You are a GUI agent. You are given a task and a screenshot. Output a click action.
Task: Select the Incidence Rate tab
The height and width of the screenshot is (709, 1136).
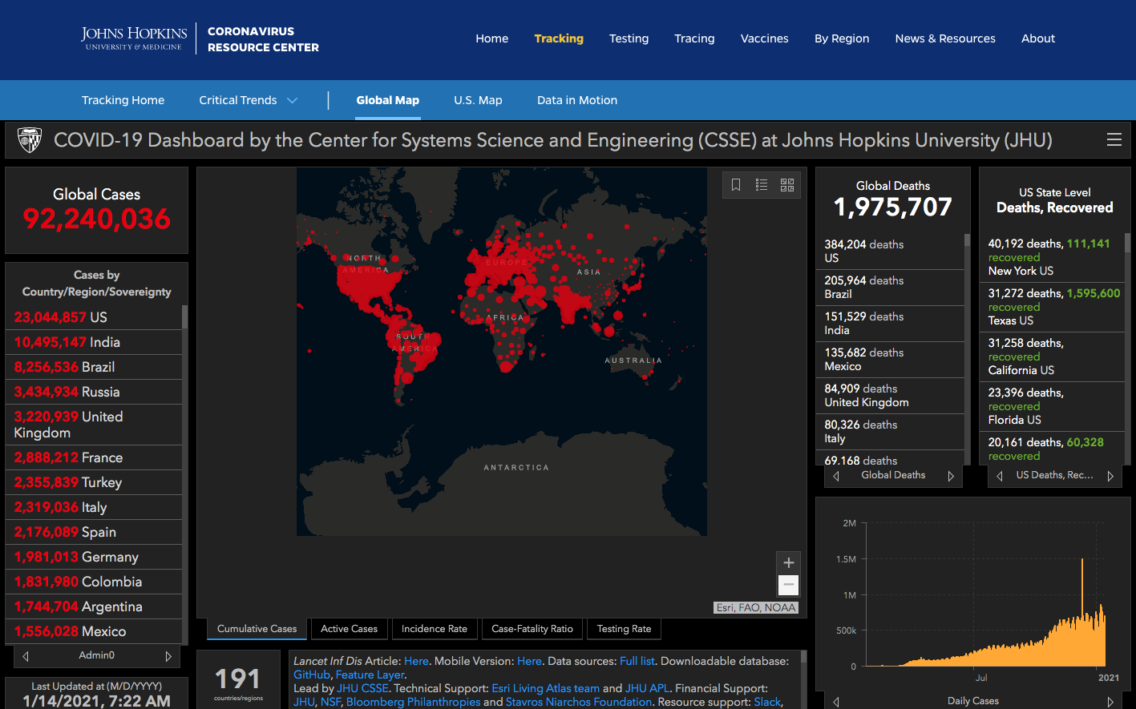pos(434,629)
